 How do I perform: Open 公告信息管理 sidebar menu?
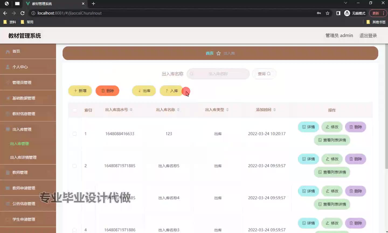coord(28,204)
